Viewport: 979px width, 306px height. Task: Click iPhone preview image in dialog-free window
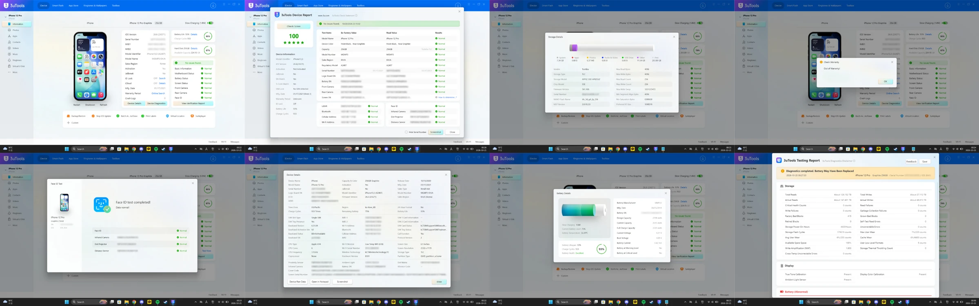[x=90, y=67]
